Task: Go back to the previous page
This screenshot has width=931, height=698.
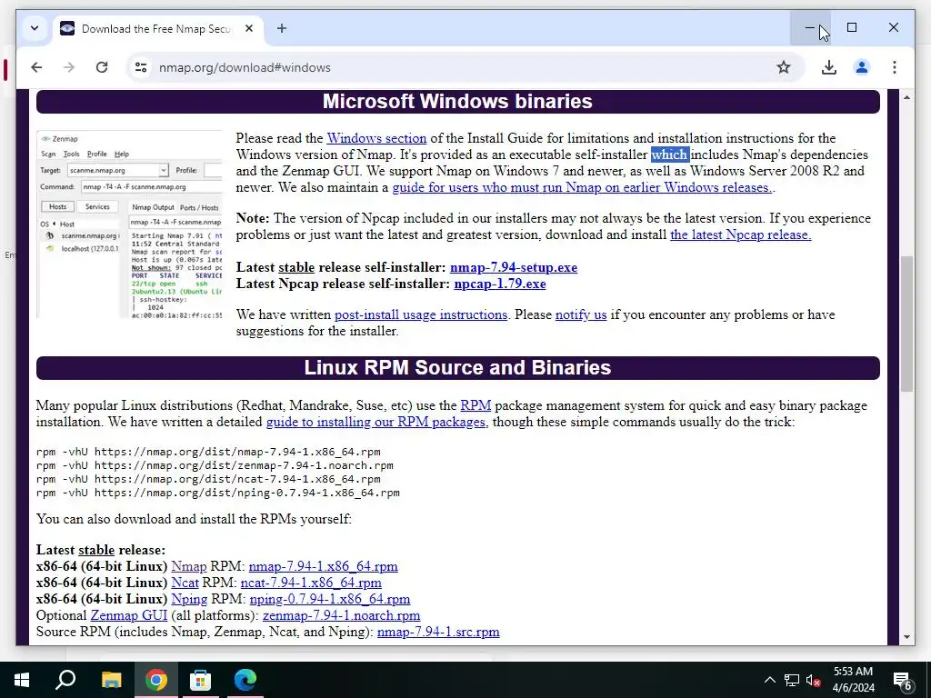Action: click(36, 67)
